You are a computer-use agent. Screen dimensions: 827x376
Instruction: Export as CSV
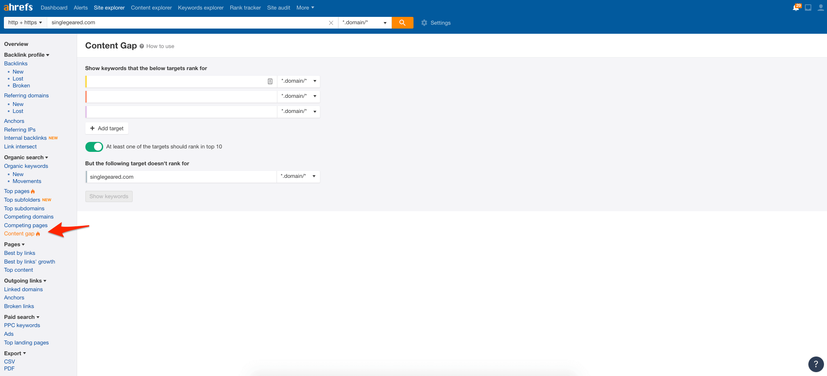(x=10, y=362)
